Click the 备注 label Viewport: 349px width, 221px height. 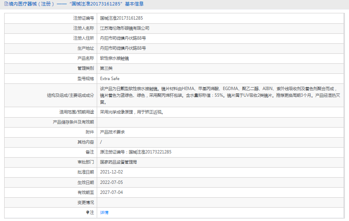90,152
